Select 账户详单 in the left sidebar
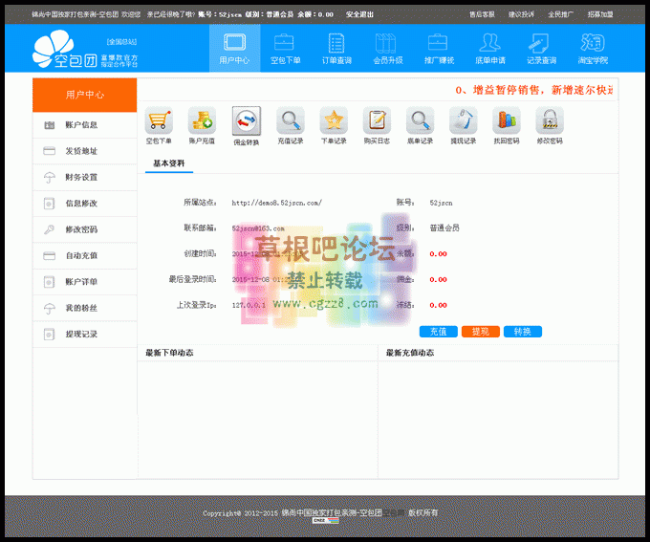 coord(84,282)
